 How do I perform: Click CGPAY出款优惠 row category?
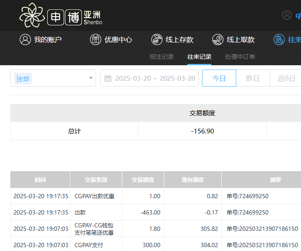pyautogui.click(x=94, y=196)
